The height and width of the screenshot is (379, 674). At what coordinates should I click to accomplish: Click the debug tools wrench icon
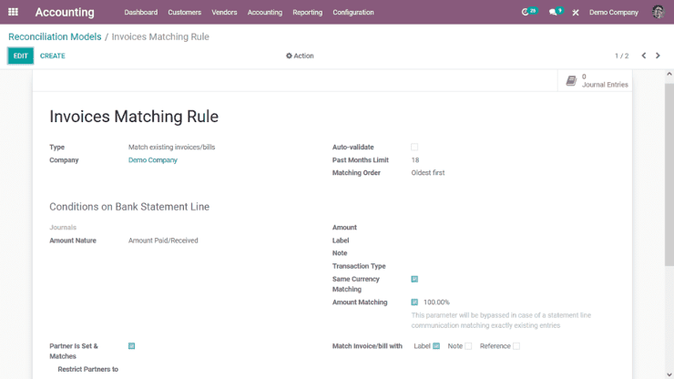[x=576, y=13]
